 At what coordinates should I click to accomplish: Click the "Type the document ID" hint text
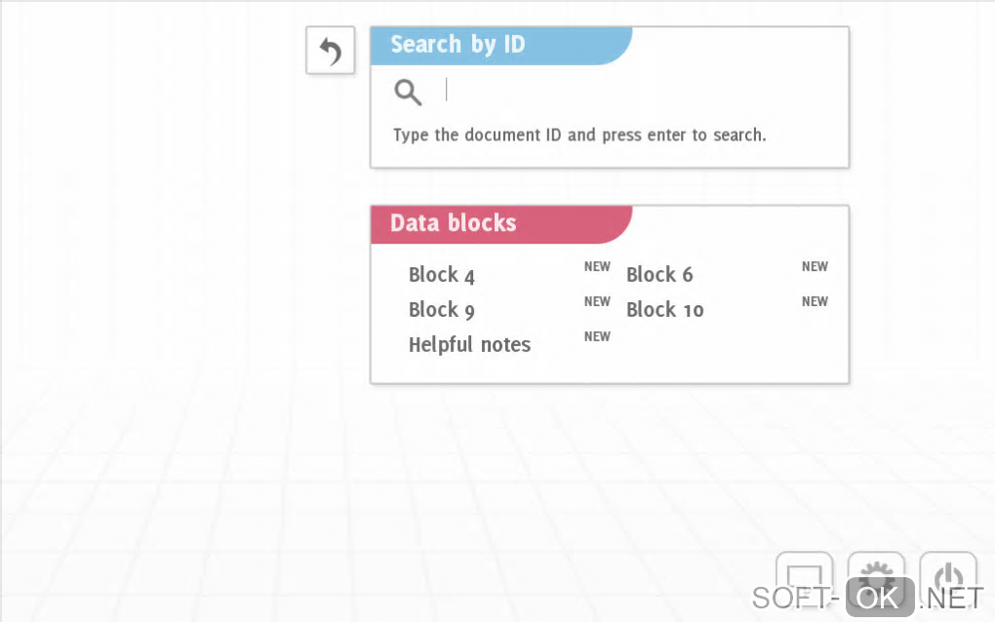(x=579, y=135)
